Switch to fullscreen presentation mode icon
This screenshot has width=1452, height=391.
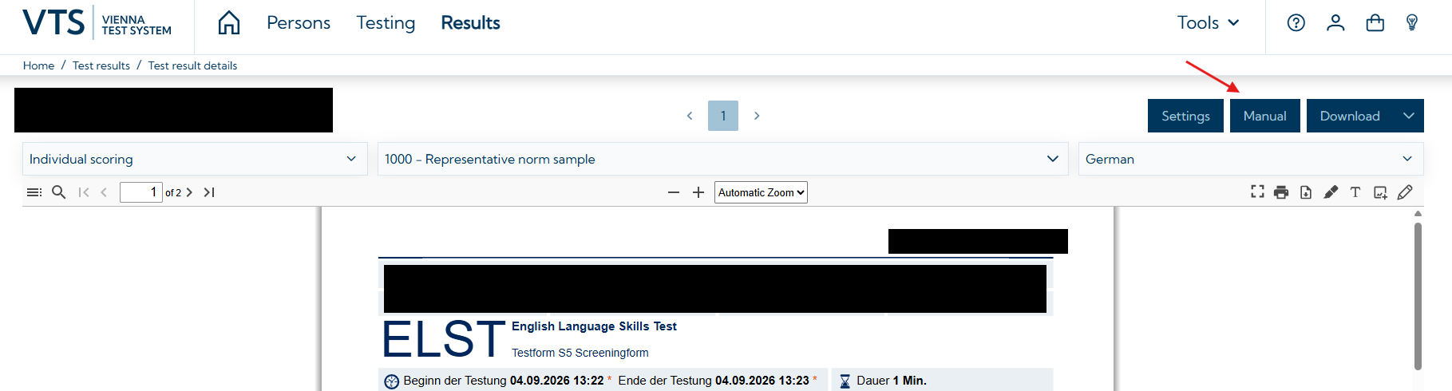(1257, 192)
